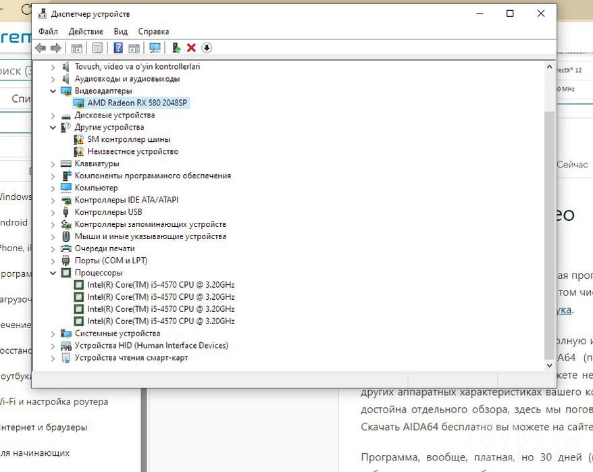This screenshot has width=593, height=472.
Task: Uninstall device using the red X icon
Action: point(191,48)
